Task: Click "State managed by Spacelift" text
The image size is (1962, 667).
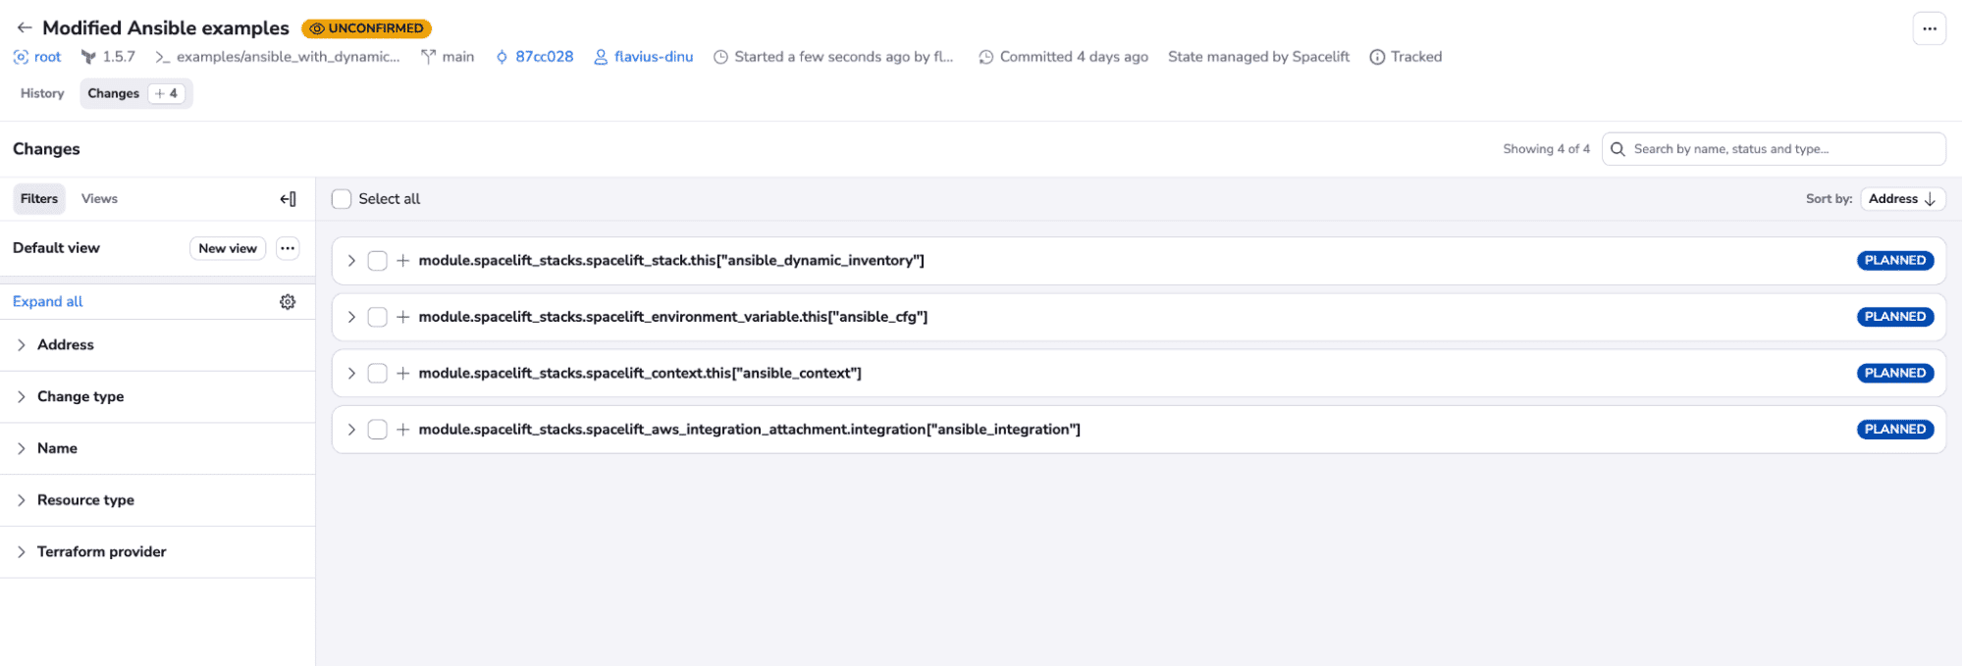Action: [1258, 57]
